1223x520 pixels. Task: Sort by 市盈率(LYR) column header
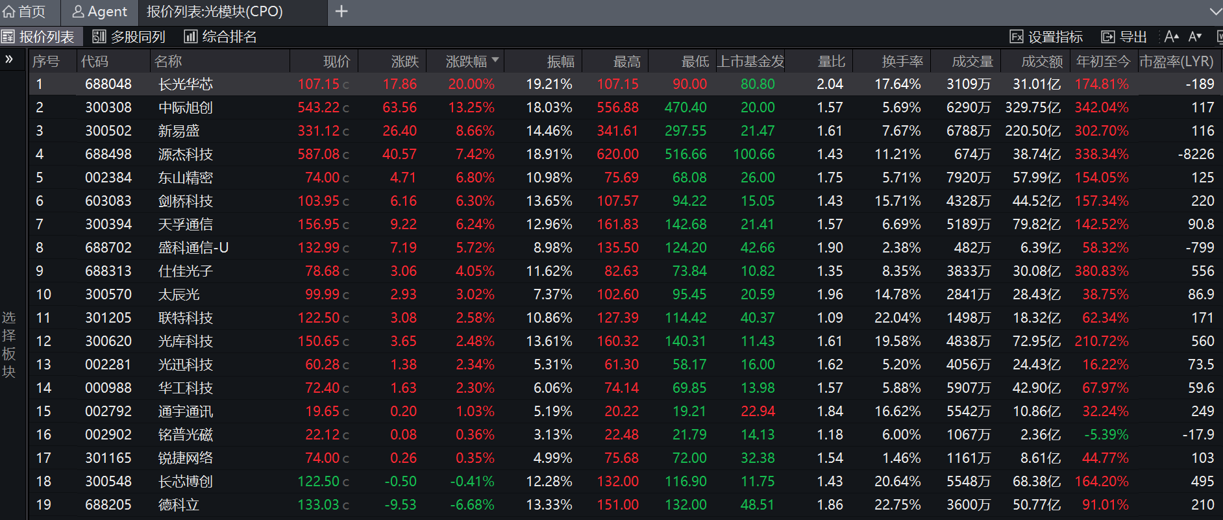click(1176, 62)
